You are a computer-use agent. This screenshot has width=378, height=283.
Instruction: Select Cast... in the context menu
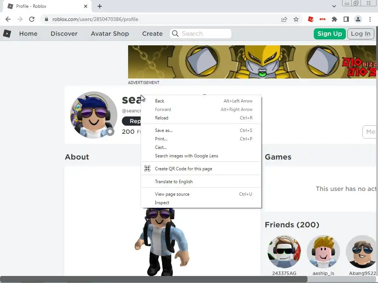pos(201,147)
